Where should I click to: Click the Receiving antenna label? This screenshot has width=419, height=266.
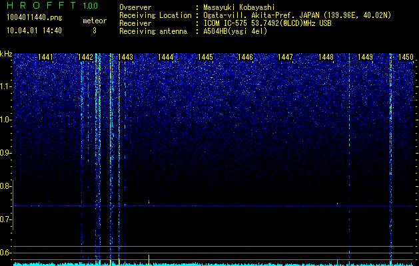tap(153, 31)
